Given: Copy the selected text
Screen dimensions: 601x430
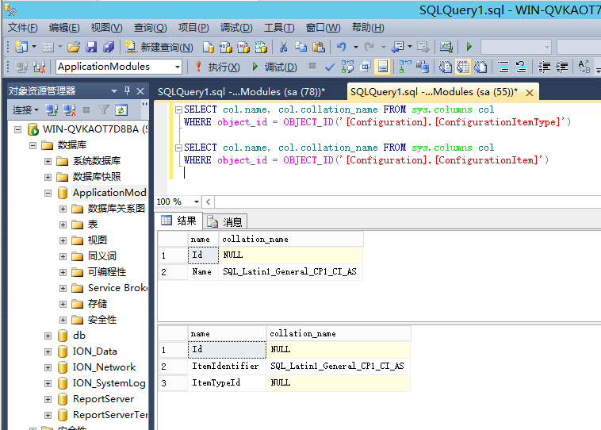Looking at the screenshot, I should [x=300, y=47].
